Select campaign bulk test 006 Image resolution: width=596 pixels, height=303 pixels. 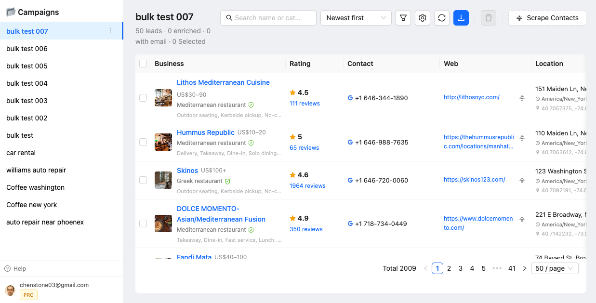pos(61,49)
